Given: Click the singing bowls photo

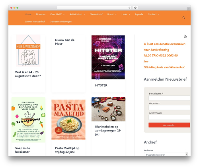Looking at the screenshot, I should [x=108, y=109].
